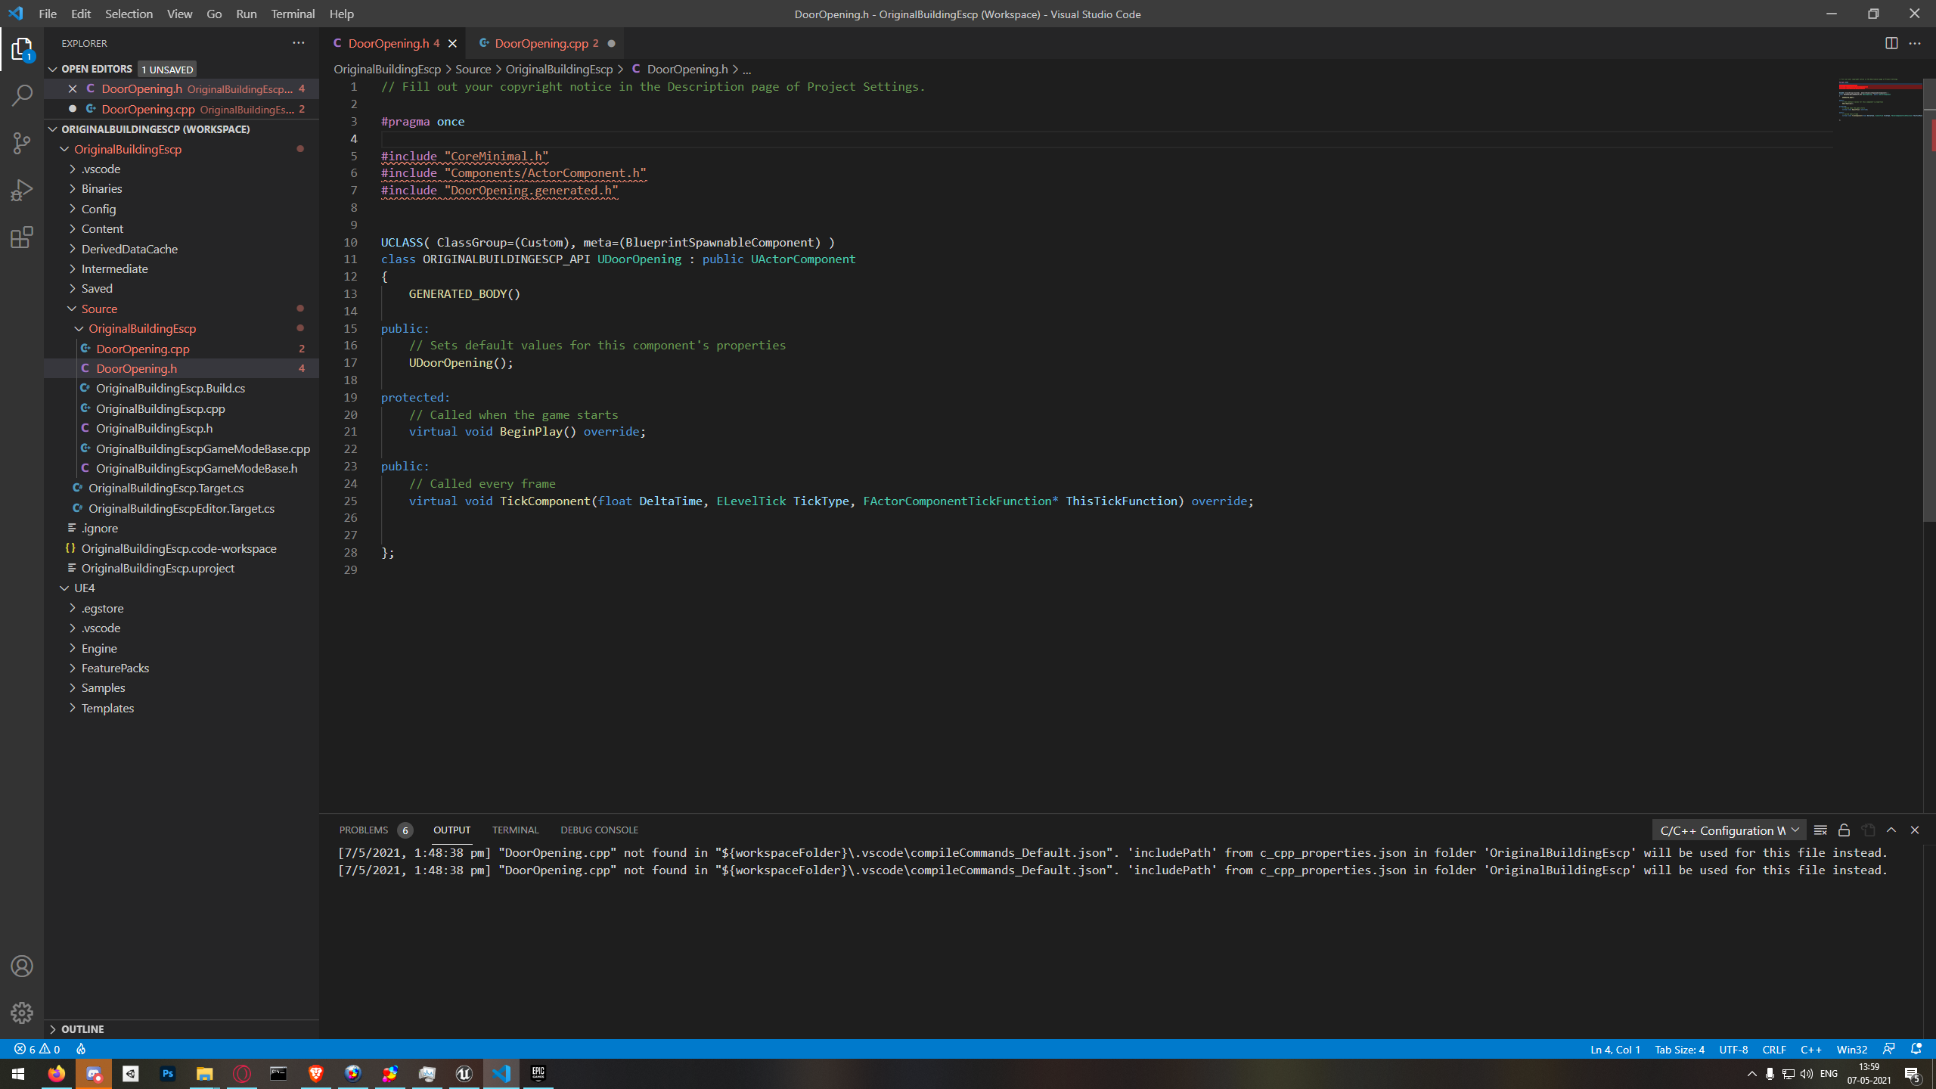Click the errors and warnings status indicator
Image resolution: width=1936 pixels, height=1089 pixels.
point(37,1049)
